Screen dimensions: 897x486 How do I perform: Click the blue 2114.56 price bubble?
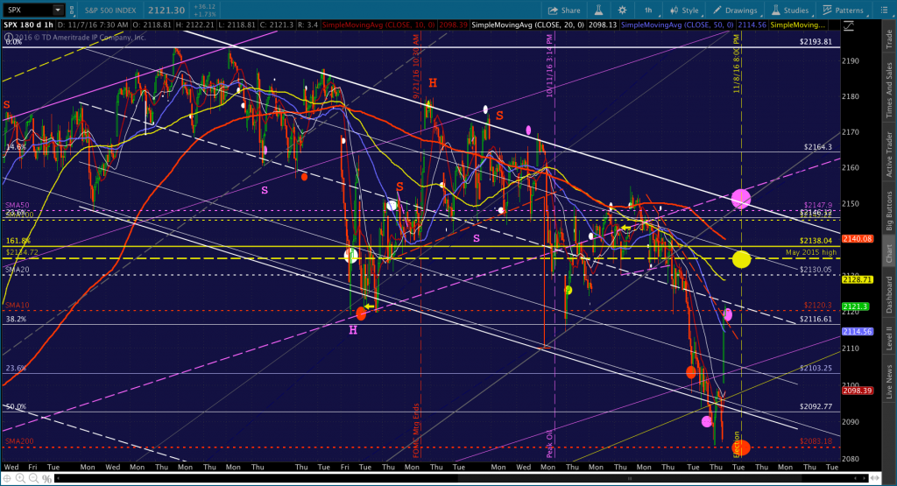point(858,331)
